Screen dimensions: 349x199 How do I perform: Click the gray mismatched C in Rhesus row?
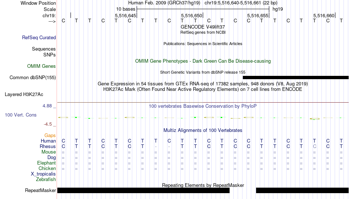click(x=314, y=146)
